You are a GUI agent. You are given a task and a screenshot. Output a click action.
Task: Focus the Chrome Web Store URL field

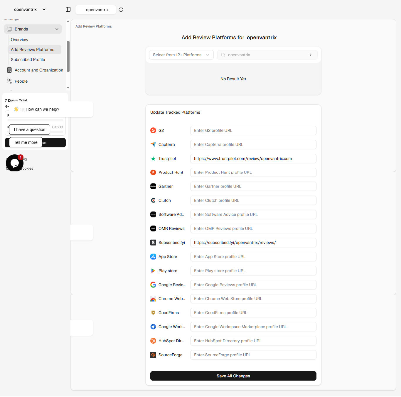253,299
